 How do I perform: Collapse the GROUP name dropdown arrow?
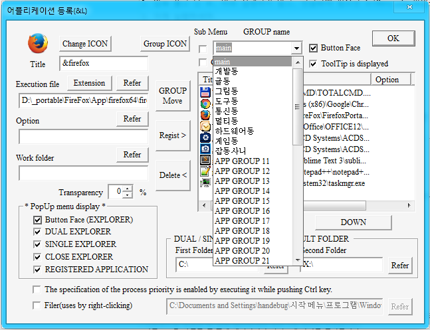pyautogui.click(x=296, y=48)
